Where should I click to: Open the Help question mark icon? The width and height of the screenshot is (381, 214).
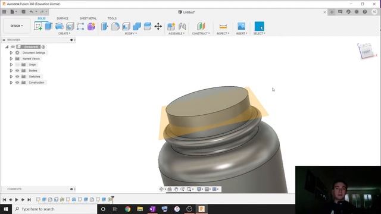coord(365,12)
